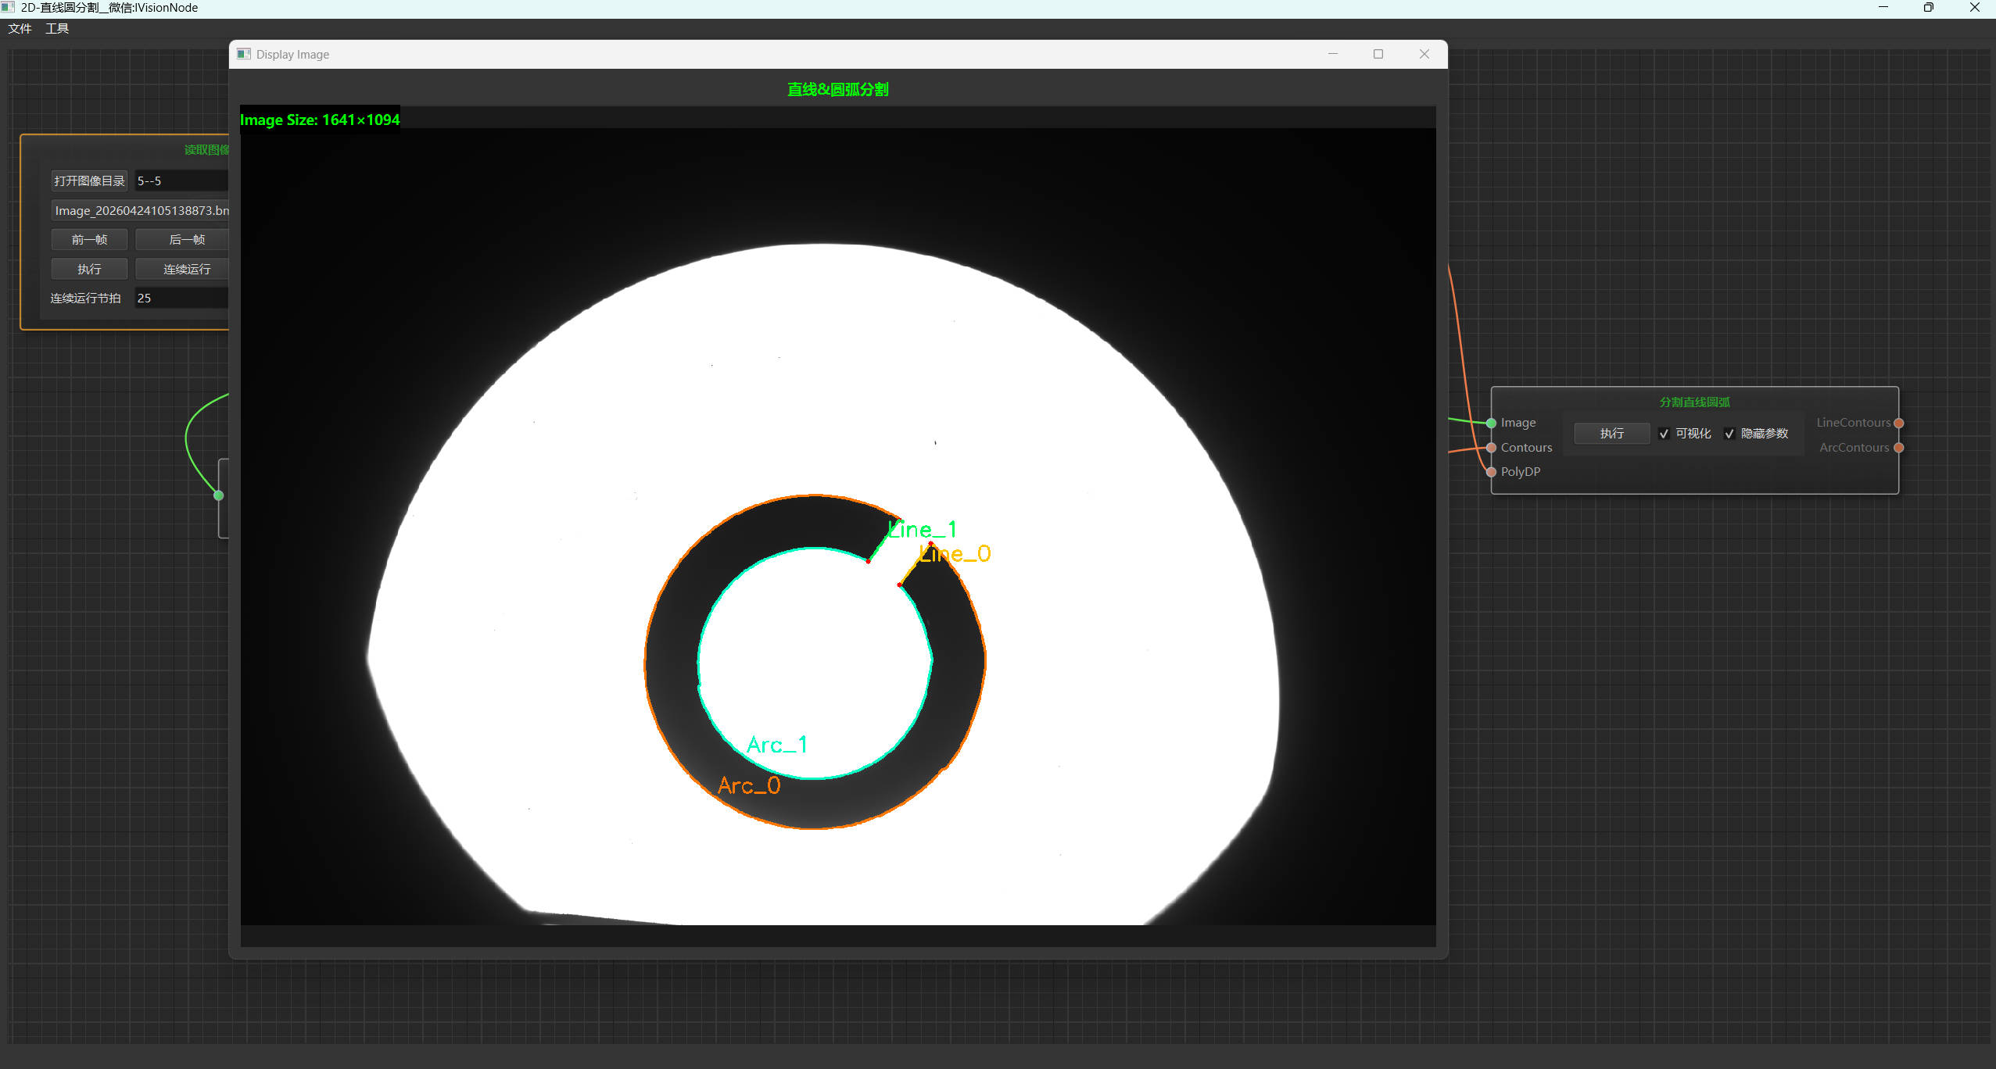
Task: Click the image filename field
Action: click(140, 211)
